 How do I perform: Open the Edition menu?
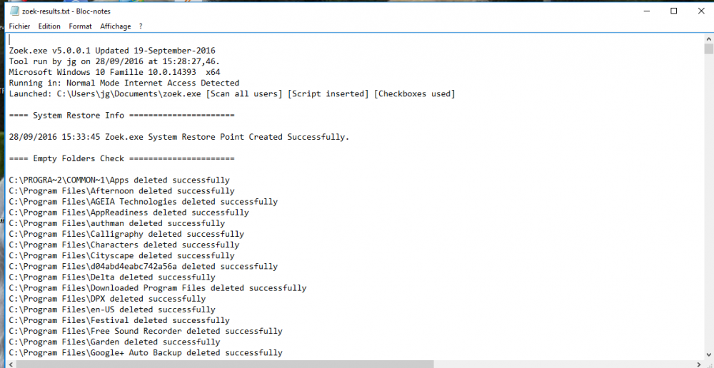pyautogui.click(x=49, y=26)
